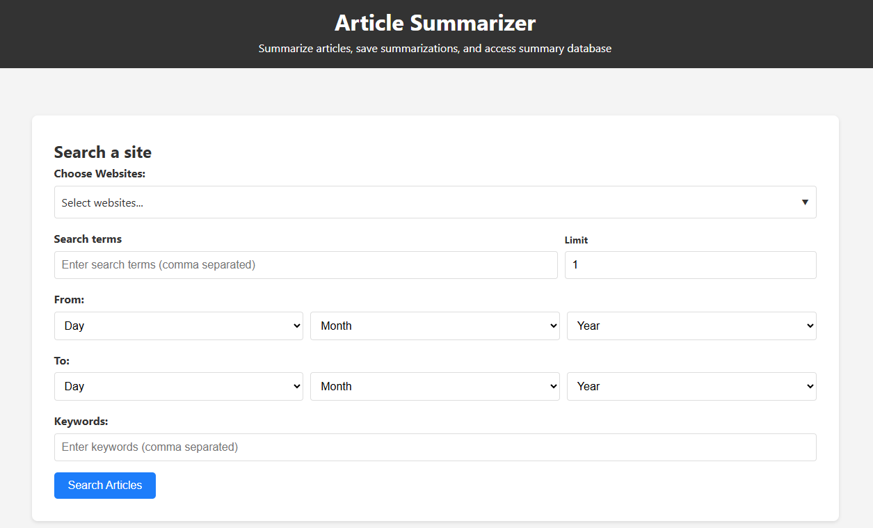Click the Keywords input field

point(435,447)
